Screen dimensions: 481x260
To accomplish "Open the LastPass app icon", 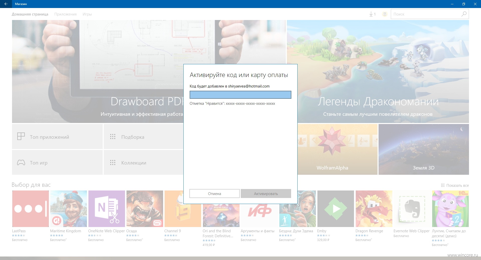I will (x=30, y=209).
